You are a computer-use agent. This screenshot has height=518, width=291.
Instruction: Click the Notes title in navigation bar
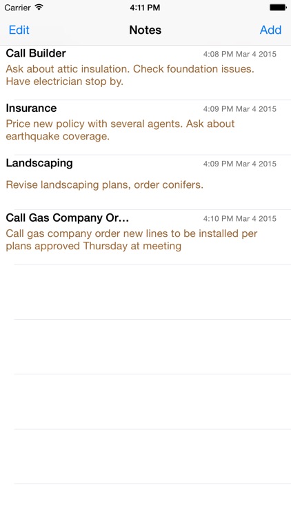(145, 30)
